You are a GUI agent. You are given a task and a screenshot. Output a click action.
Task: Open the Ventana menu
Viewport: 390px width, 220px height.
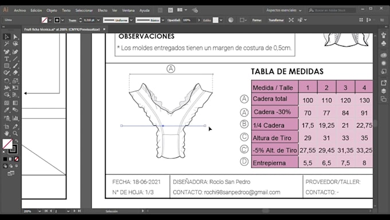[x=128, y=10]
